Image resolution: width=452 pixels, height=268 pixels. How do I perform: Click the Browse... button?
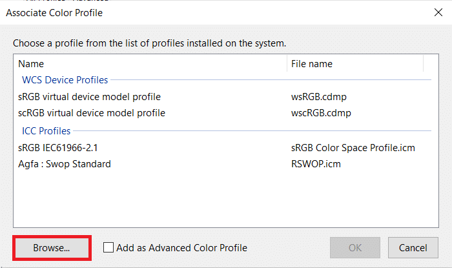pos(52,247)
